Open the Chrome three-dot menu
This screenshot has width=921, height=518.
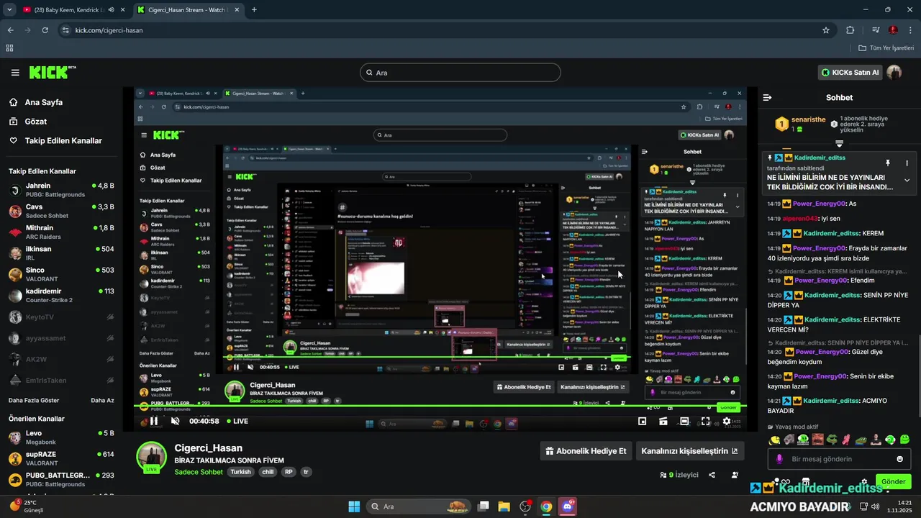tap(910, 30)
